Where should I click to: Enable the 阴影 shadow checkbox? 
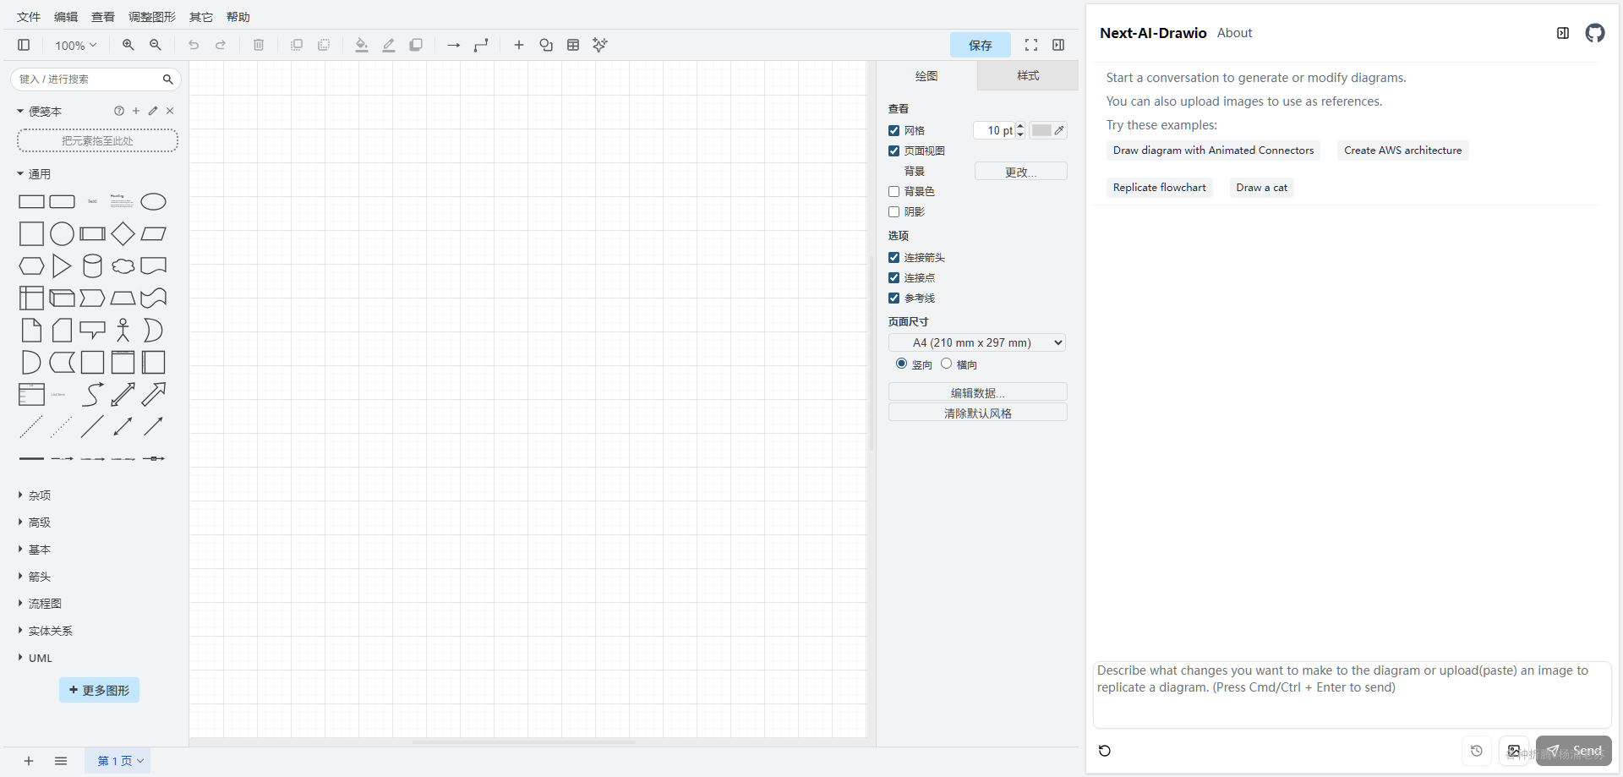tap(893, 211)
